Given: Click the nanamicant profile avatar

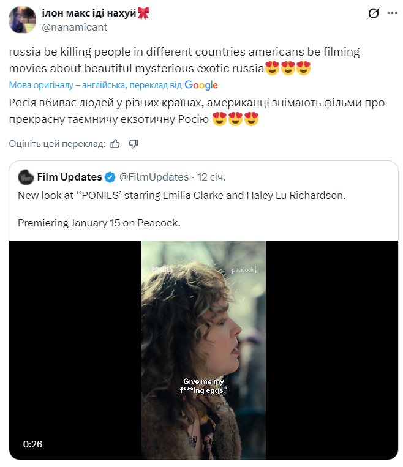Looking at the screenshot, I should point(22,19).
